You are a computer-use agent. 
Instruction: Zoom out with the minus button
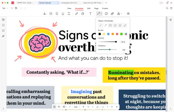tap(70, 107)
